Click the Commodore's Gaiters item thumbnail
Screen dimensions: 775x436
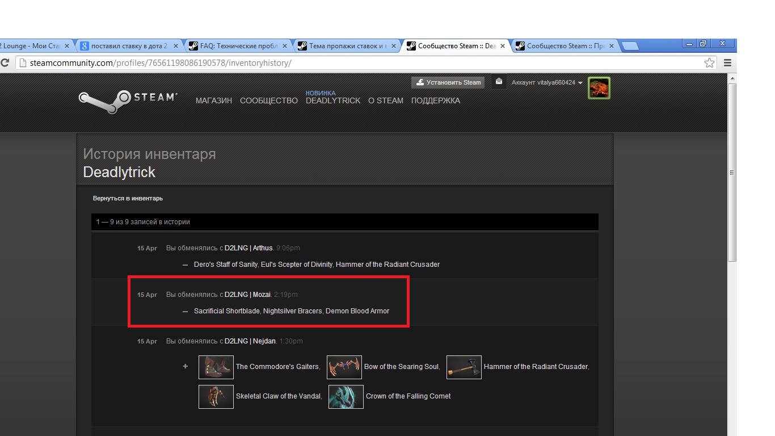[x=216, y=367]
